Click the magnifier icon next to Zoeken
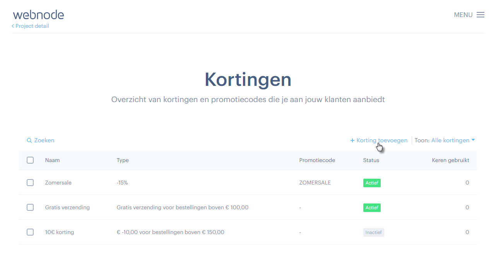The width and height of the screenshot is (496, 258). 29,140
